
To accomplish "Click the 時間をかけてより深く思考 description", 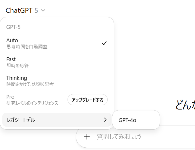I will [x=30, y=84].
